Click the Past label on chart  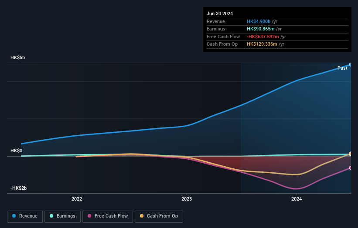[342, 68]
